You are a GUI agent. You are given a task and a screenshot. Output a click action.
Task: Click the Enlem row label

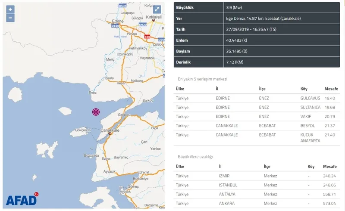[x=182, y=40]
